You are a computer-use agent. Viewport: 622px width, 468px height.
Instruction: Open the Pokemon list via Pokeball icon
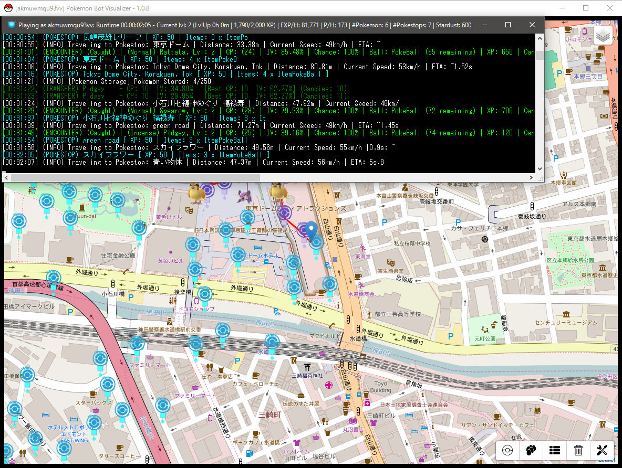(x=507, y=450)
